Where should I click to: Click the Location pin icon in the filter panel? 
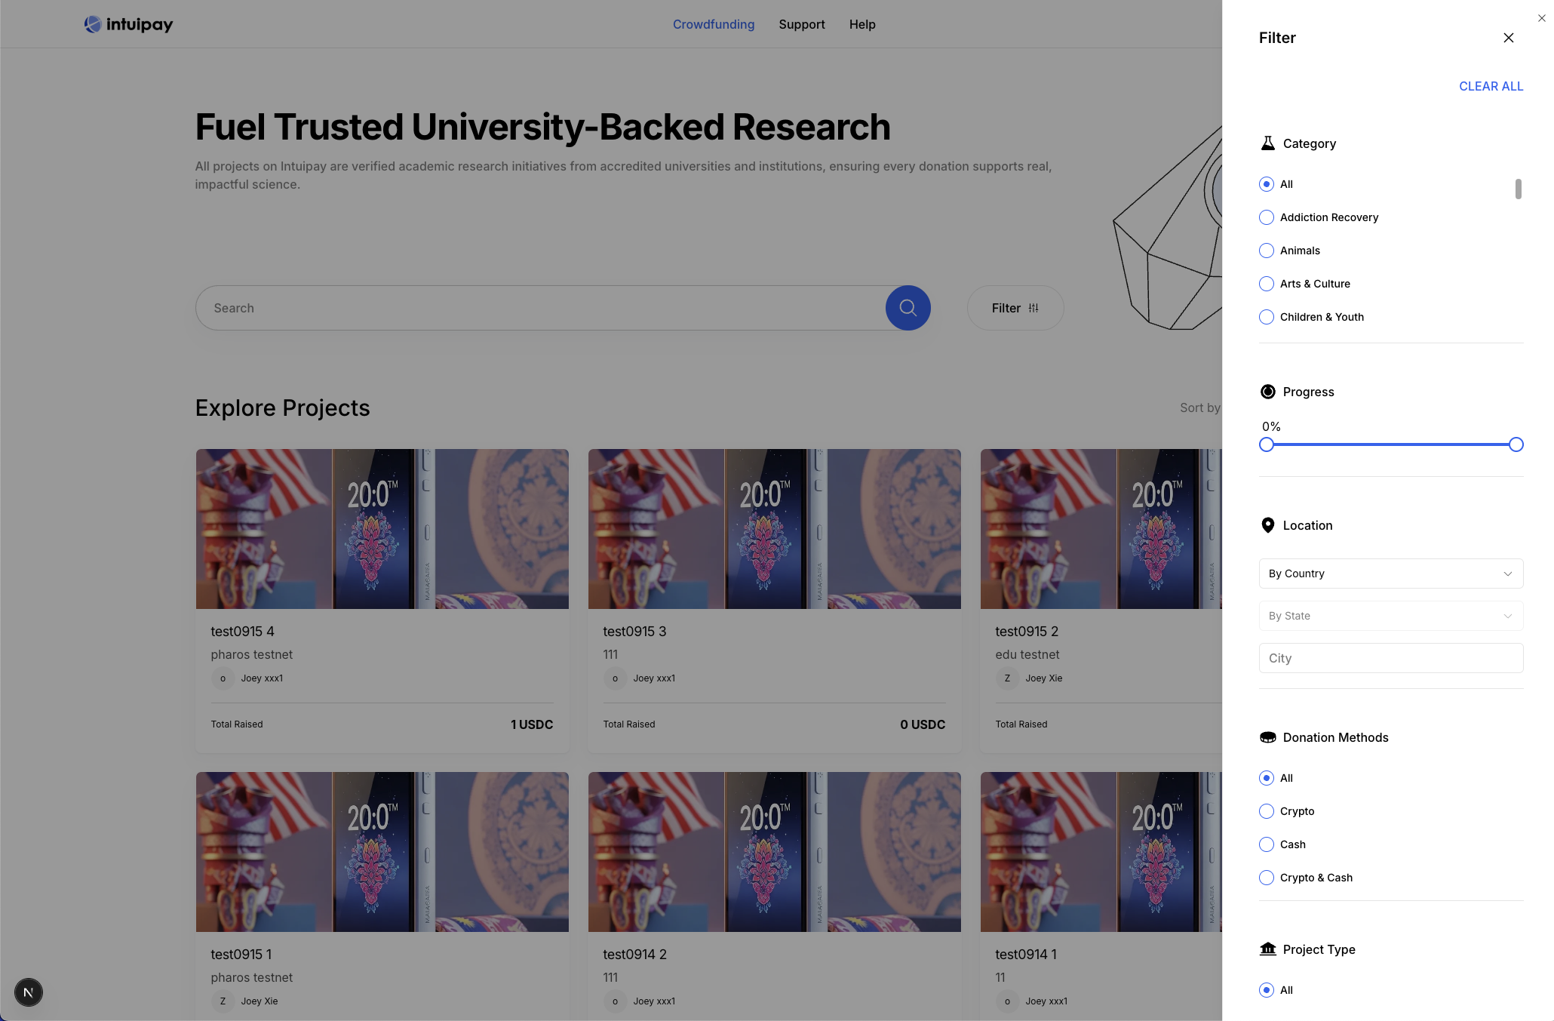[1267, 524]
